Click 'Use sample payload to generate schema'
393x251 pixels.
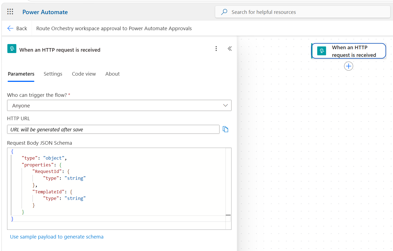coord(57,237)
